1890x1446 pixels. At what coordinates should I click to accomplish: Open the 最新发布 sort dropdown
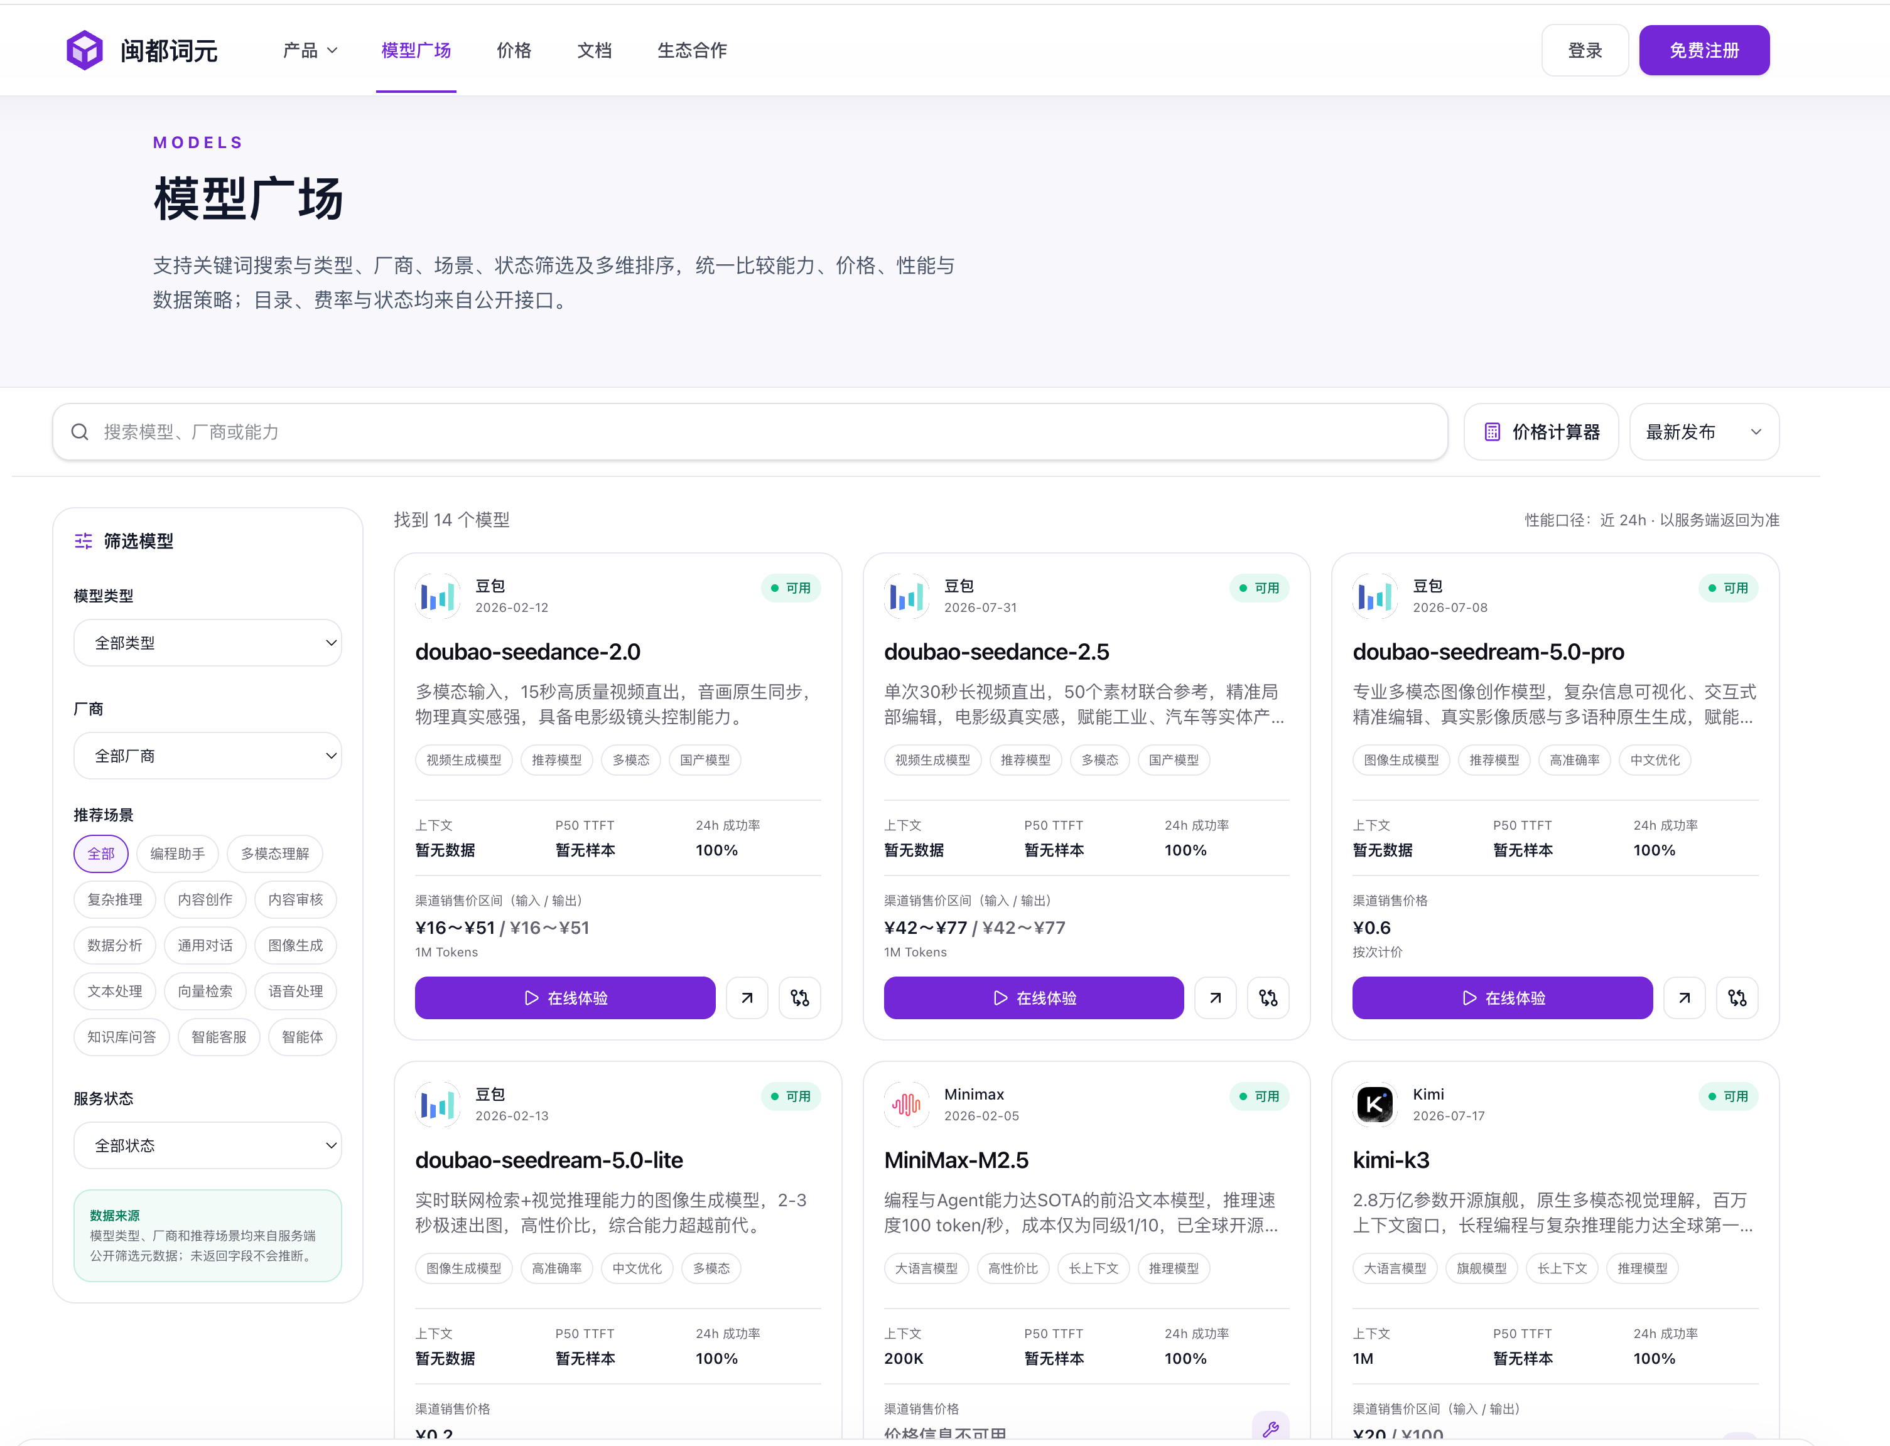tap(1704, 432)
